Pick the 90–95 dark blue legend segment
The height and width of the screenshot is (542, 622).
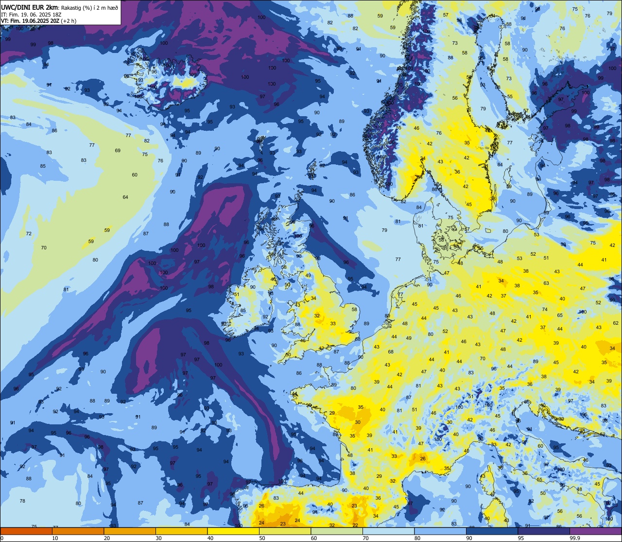tap(492, 531)
